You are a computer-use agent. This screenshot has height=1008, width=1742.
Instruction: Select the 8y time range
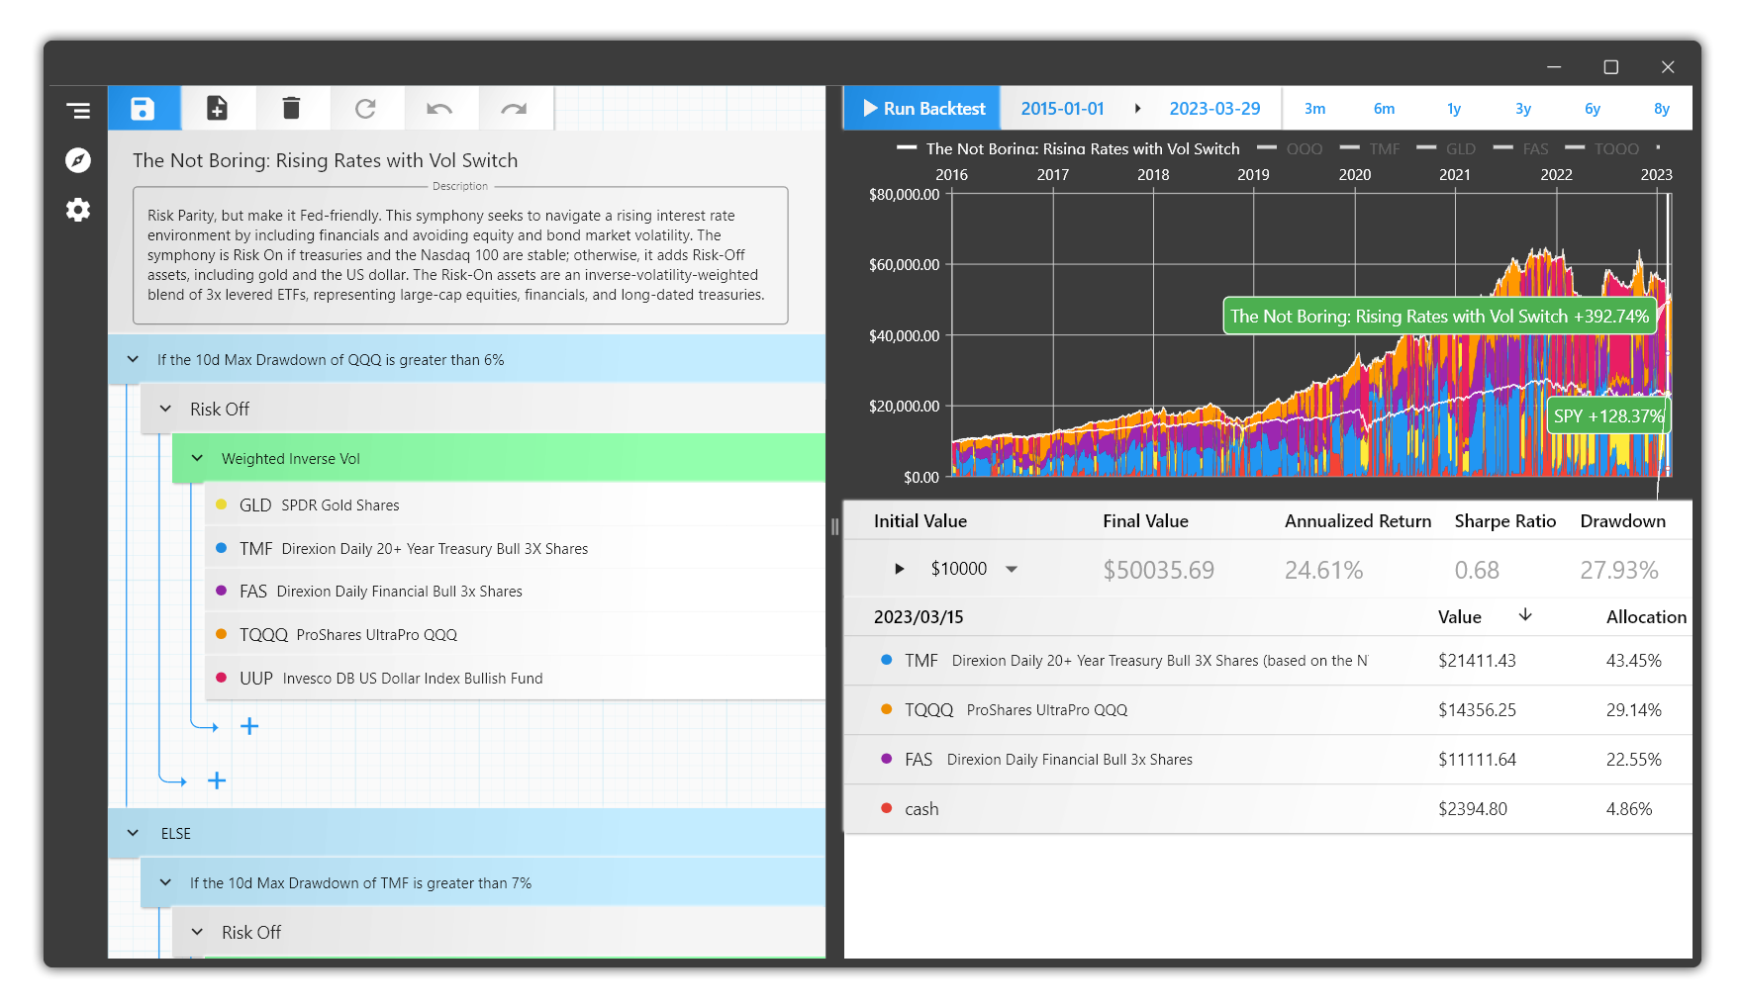click(1662, 109)
